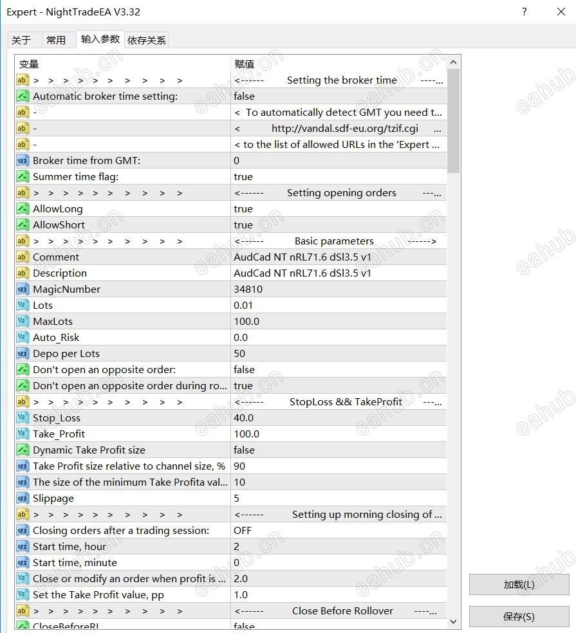
Task: Click the double icon beside MaxLots
Action: tap(23, 322)
